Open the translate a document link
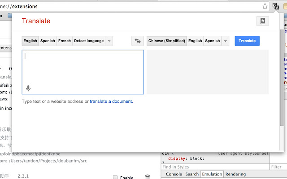287x179 pixels. pyautogui.click(x=111, y=102)
